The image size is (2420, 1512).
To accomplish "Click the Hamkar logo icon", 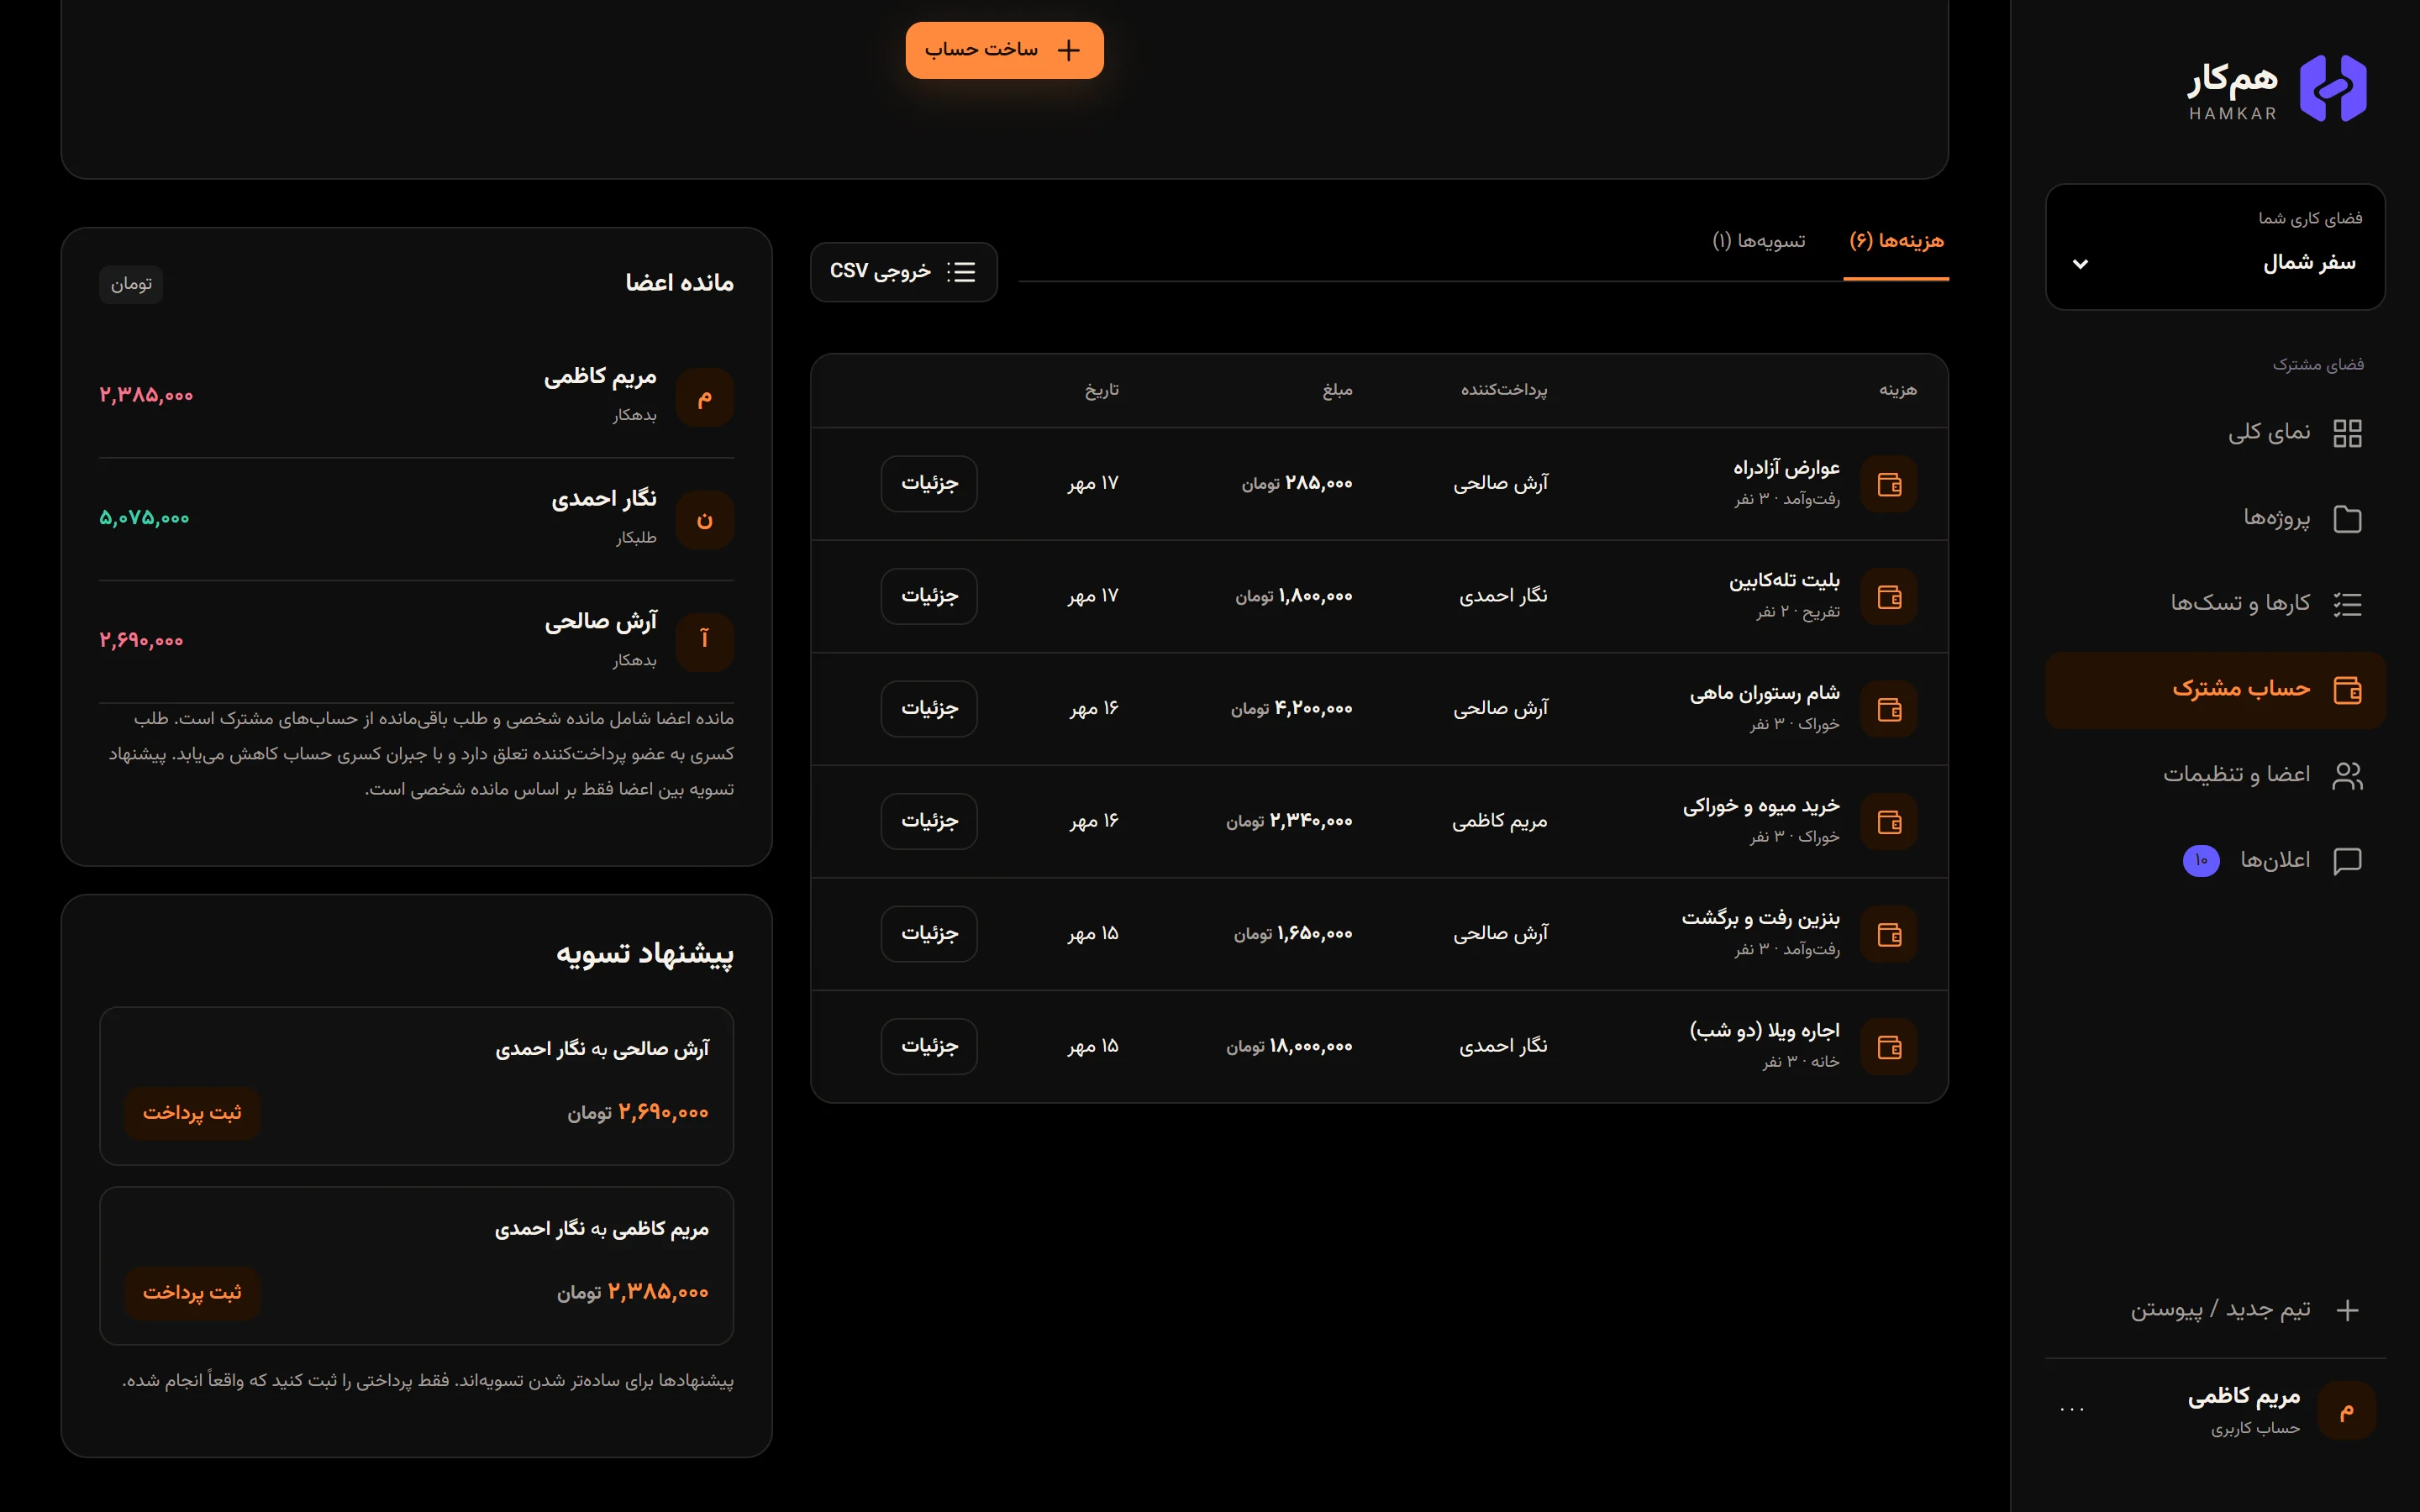I will pyautogui.click(x=2333, y=88).
